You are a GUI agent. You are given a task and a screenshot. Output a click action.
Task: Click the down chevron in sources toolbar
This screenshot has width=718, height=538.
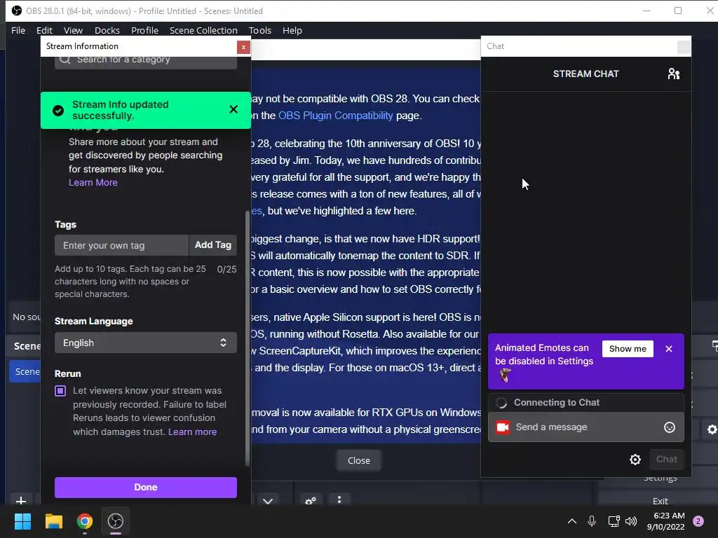(x=268, y=501)
